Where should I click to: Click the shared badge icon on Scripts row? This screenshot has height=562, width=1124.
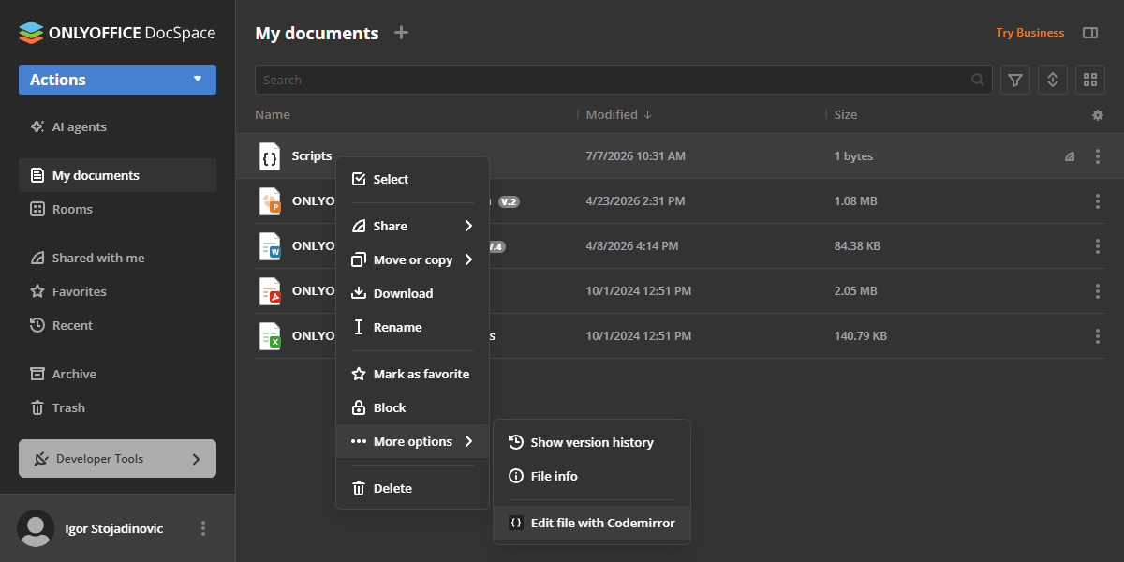pyautogui.click(x=1070, y=156)
